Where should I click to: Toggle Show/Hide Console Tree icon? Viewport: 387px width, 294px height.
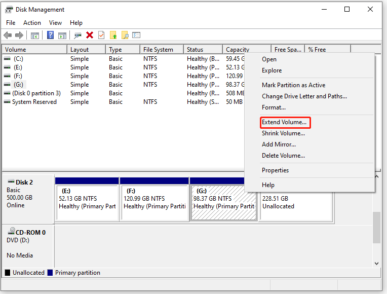[35, 35]
